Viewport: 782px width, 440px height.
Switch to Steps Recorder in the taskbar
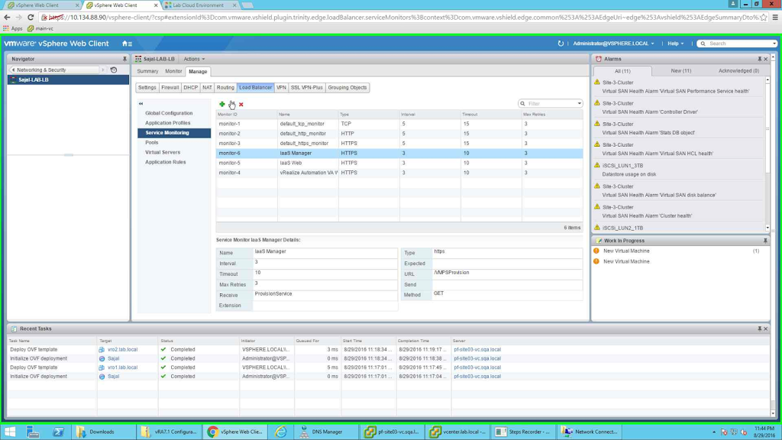point(524,432)
